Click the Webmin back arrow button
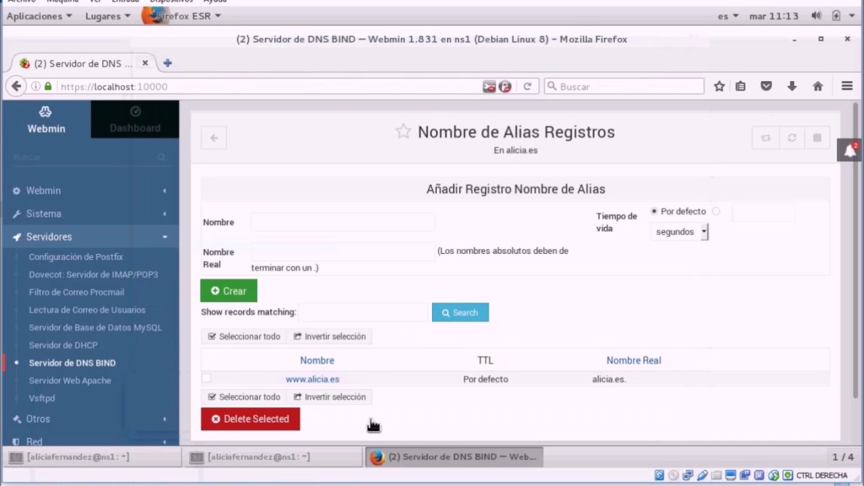The width and height of the screenshot is (864, 486). [213, 138]
